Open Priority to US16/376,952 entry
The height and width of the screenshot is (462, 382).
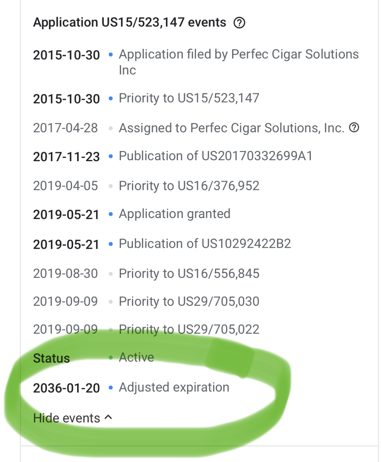(x=189, y=186)
